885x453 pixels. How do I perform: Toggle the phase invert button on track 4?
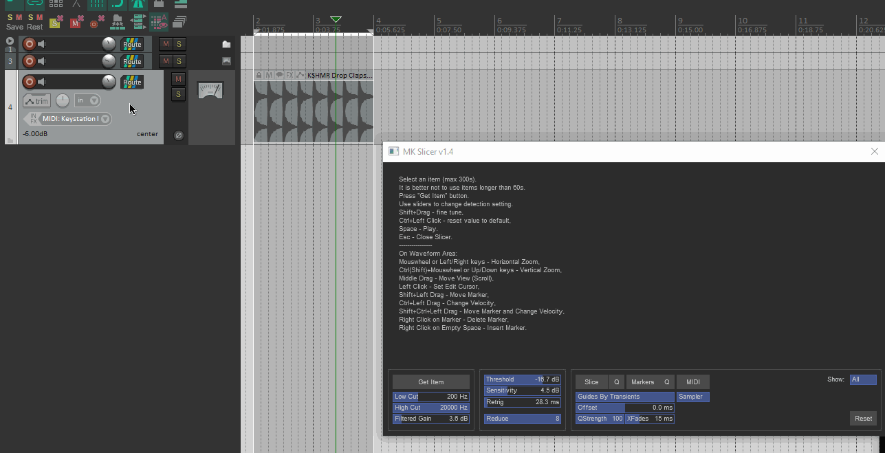[178, 135]
